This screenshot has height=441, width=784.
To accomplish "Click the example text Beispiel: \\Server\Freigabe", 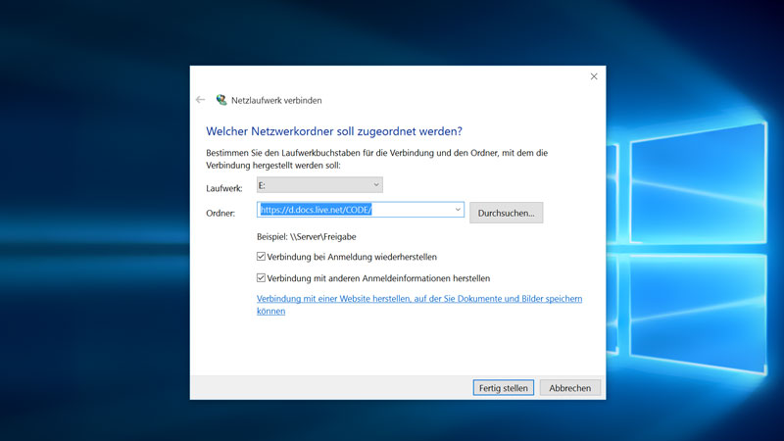I will click(307, 236).
